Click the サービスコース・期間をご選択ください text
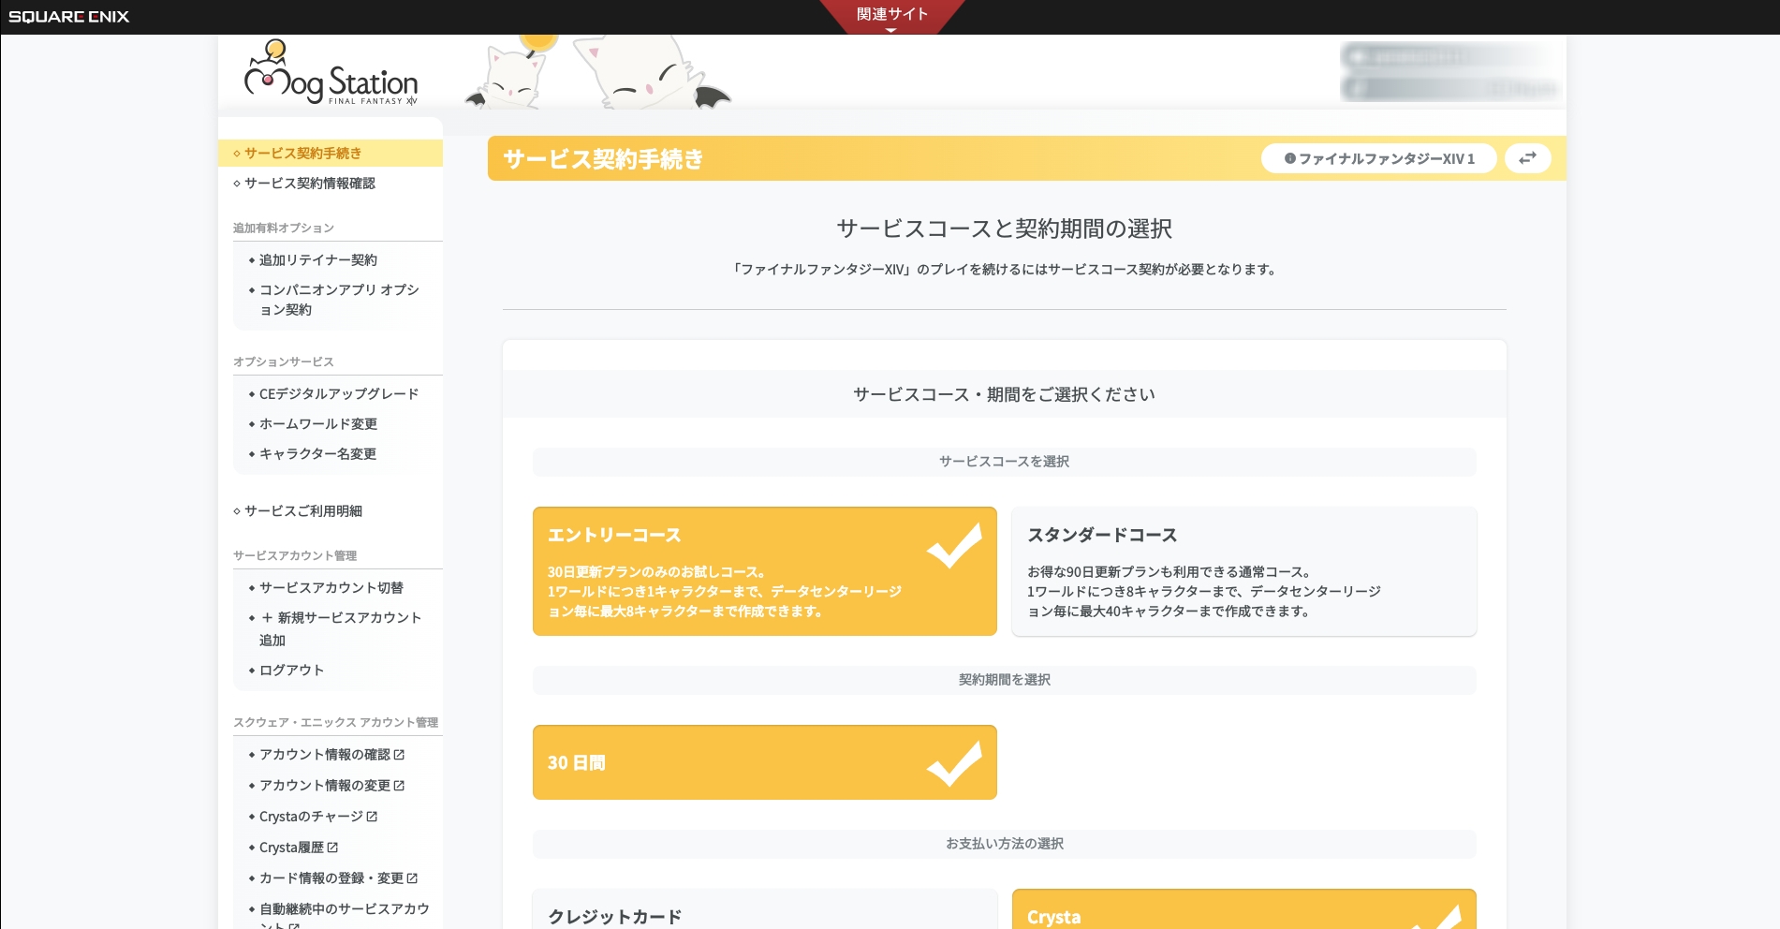Viewport: 1780px width, 929px height. click(x=1005, y=394)
